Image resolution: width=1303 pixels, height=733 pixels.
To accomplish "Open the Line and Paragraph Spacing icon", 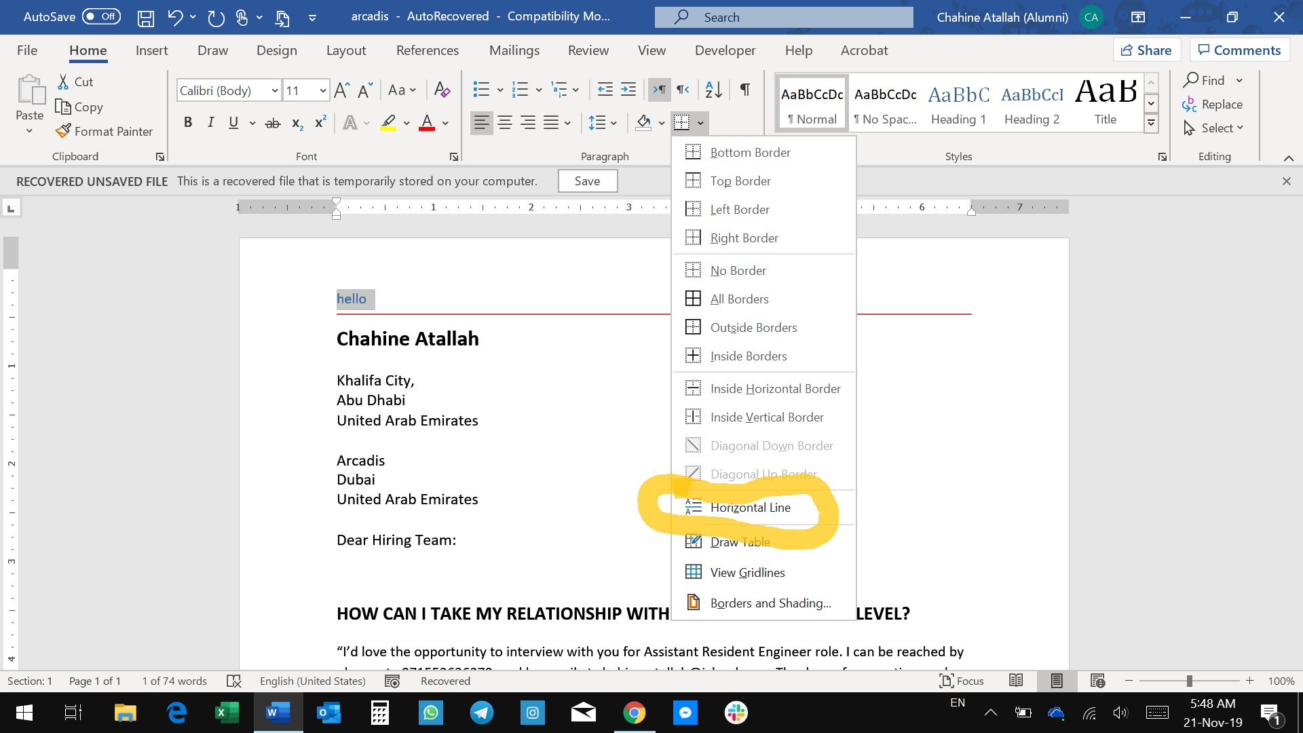I will point(597,123).
